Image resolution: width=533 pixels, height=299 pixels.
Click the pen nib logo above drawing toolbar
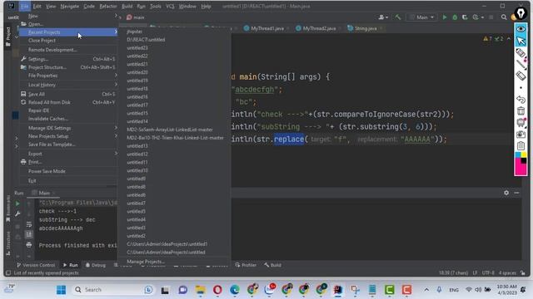click(521, 13)
